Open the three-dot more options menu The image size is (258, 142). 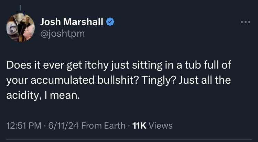[x=246, y=22]
